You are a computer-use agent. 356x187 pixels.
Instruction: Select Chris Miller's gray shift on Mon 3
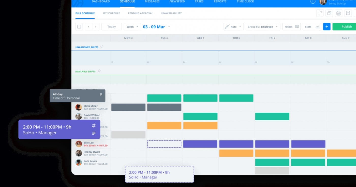[x=128, y=107]
